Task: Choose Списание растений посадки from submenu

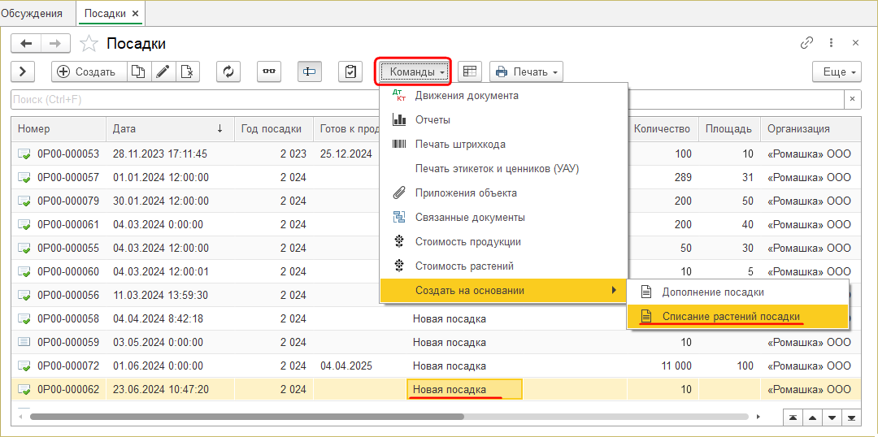Action: click(731, 316)
